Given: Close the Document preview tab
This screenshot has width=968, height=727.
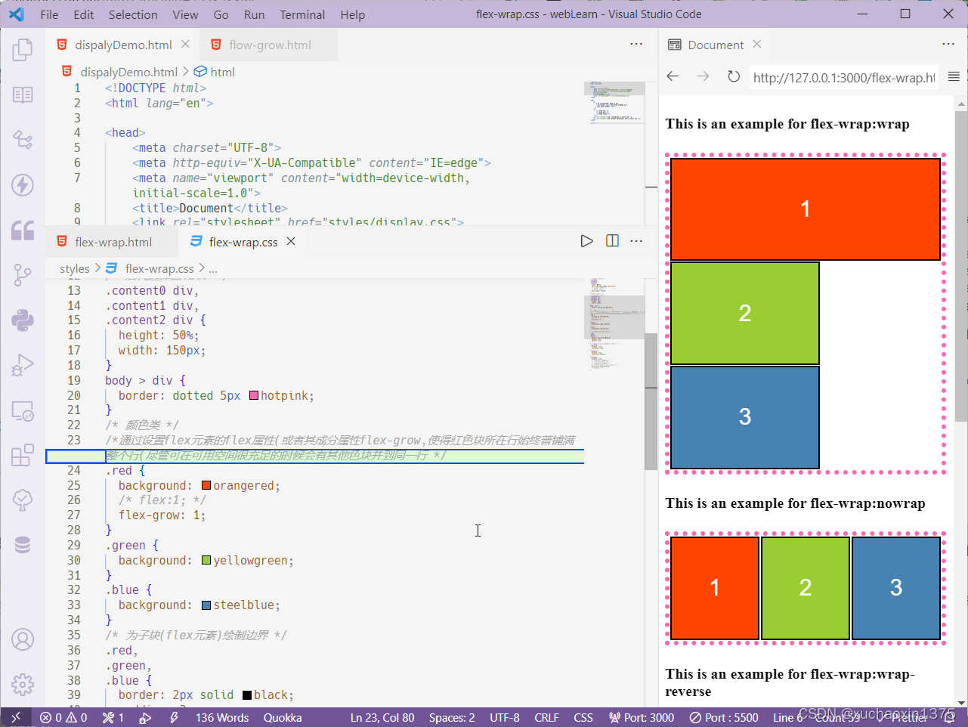Looking at the screenshot, I should 756,44.
